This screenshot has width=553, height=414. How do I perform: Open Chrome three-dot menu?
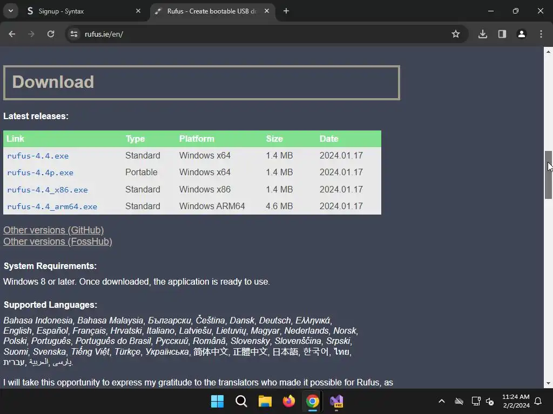[541, 34]
